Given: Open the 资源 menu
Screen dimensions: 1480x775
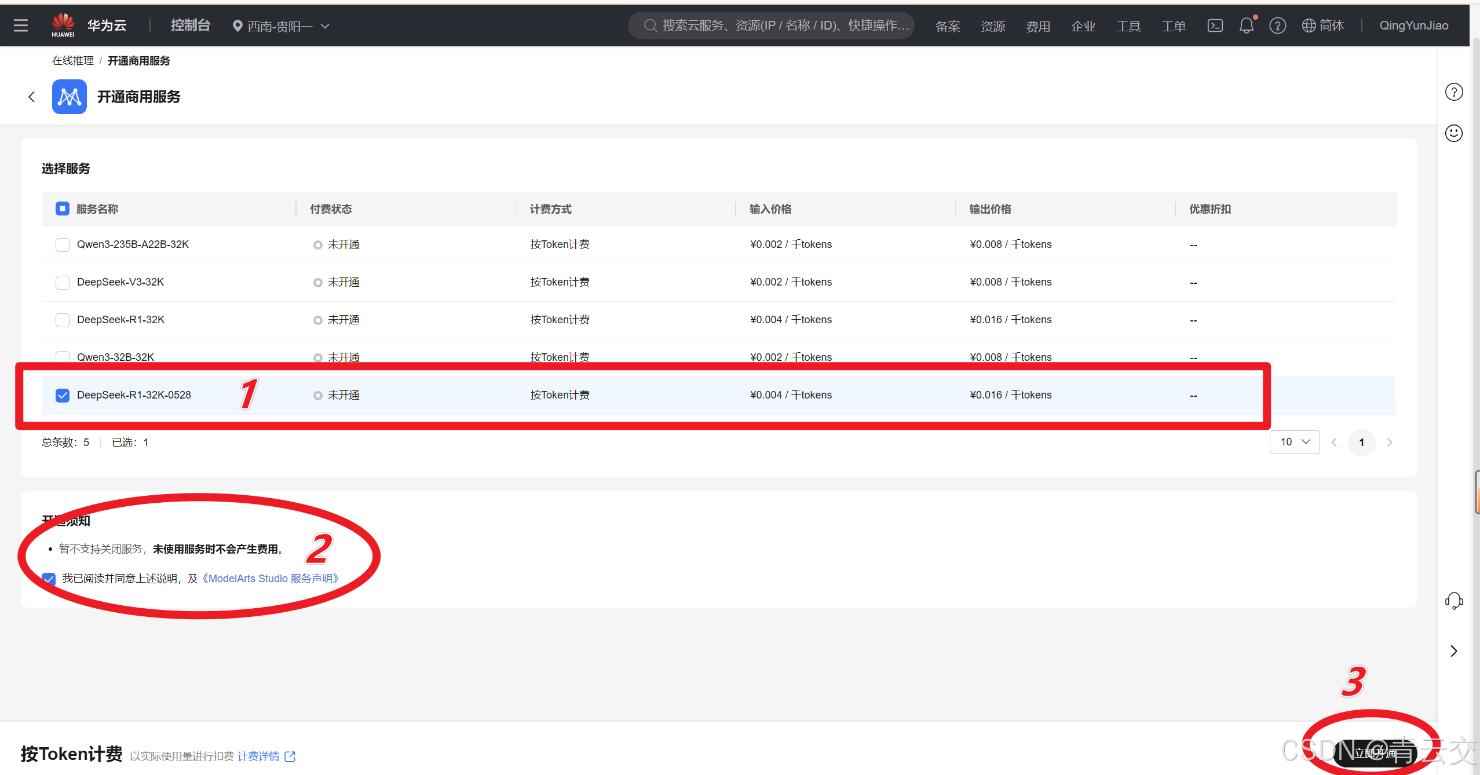Looking at the screenshot, I should [x=993, y=26].
